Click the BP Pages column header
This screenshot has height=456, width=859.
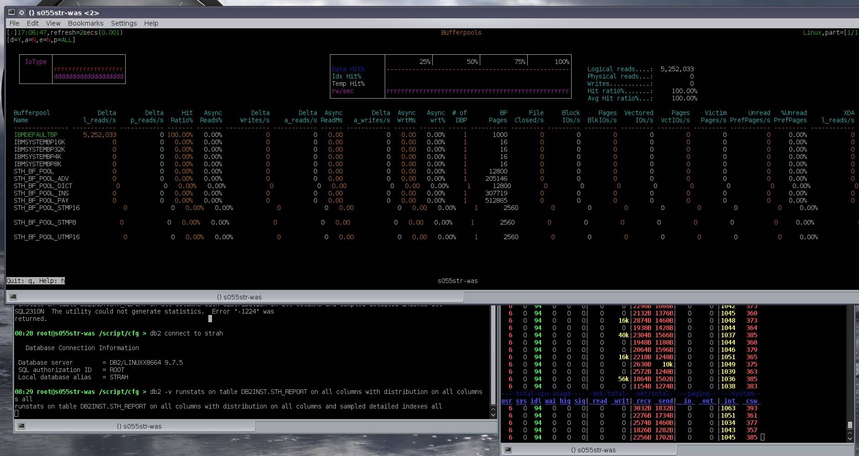(498, 116)
